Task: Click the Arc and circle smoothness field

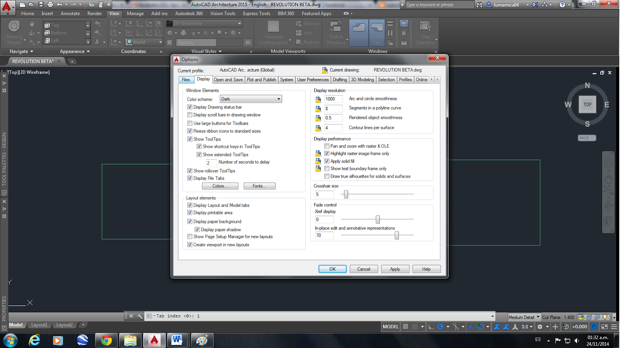Action: click(x=333, y=99)
